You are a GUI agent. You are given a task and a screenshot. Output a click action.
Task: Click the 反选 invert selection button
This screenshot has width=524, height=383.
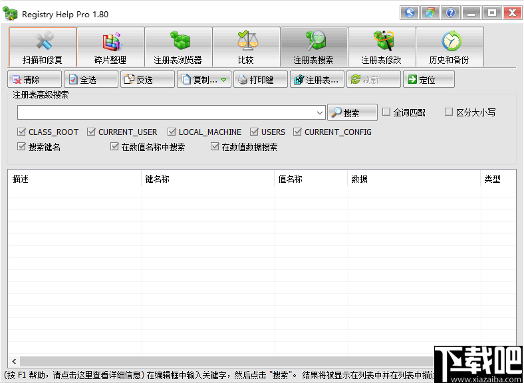[148, 79]
